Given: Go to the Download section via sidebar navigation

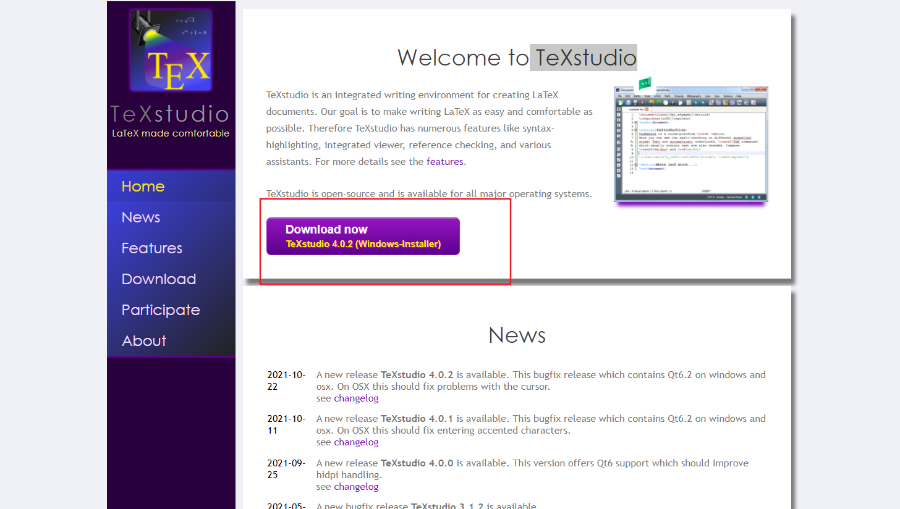Looking at the screenshot, I should pyautogui.click(x=158, y=279).
